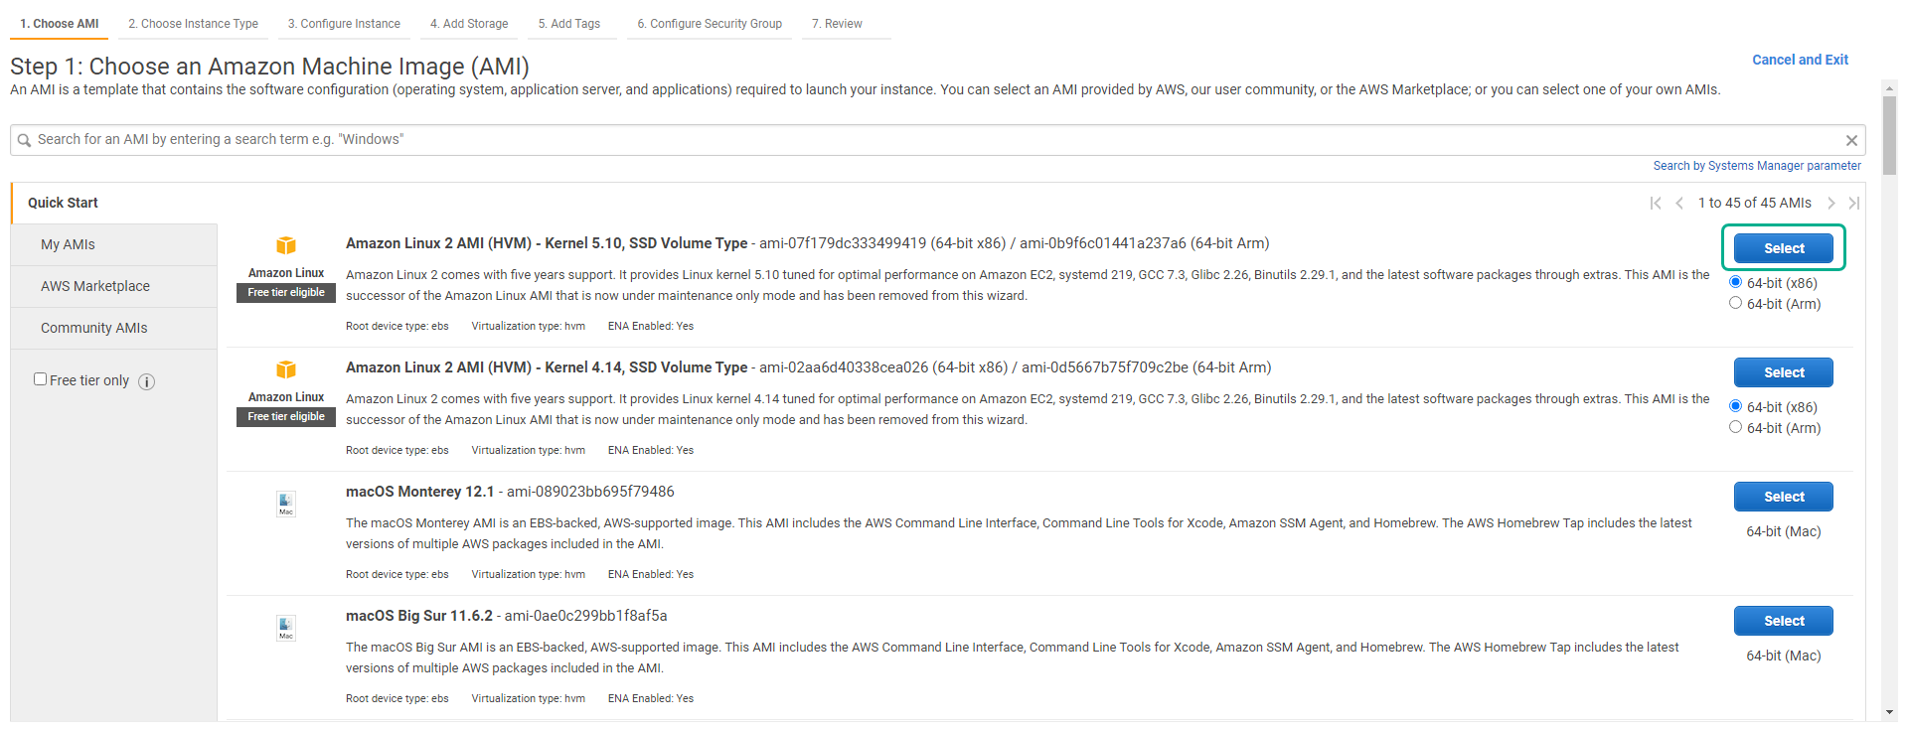Viewport: 1908px width, 730px height.
Task: Click the Amazon Linux icon for Kernel 5.10 AMI
Action: [x=286, y=245]
